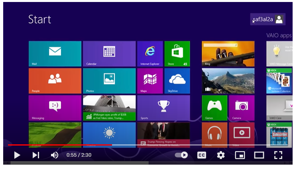Open the Music headphones tile
The height and width of the screenshot is (169, 297).
point(214,135)
